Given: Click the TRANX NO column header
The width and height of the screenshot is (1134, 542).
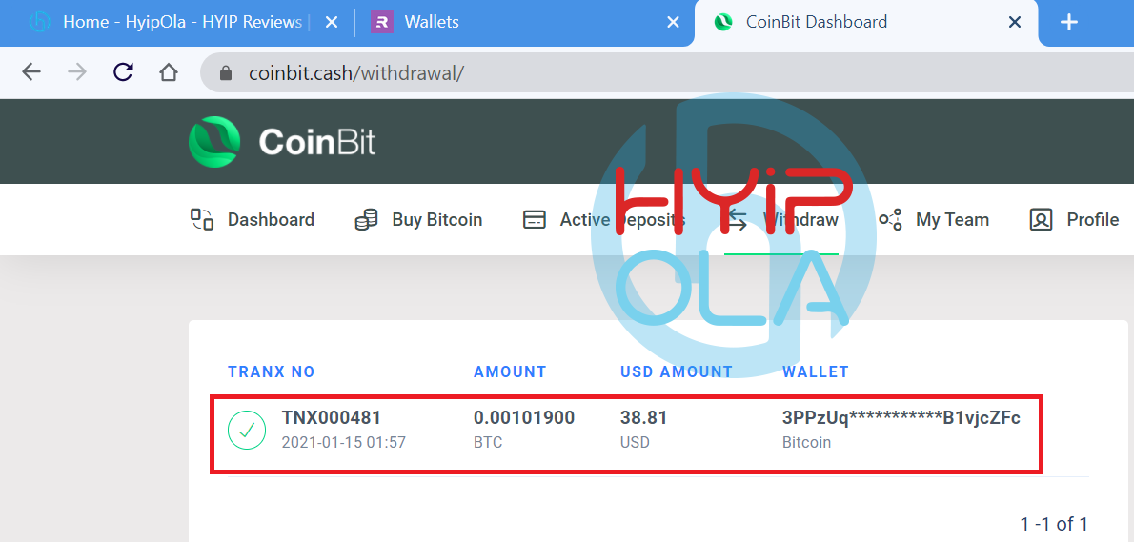Looking at the screenshot, I should point(272,372).
